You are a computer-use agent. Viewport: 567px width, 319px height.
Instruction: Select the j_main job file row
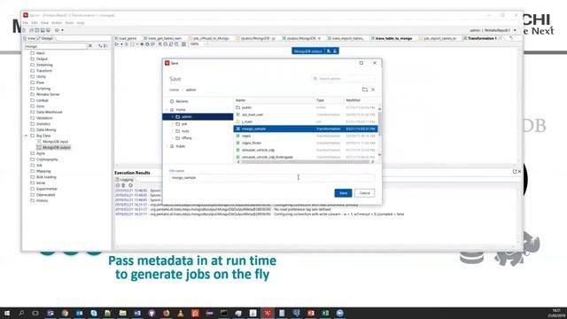point(306,121)
